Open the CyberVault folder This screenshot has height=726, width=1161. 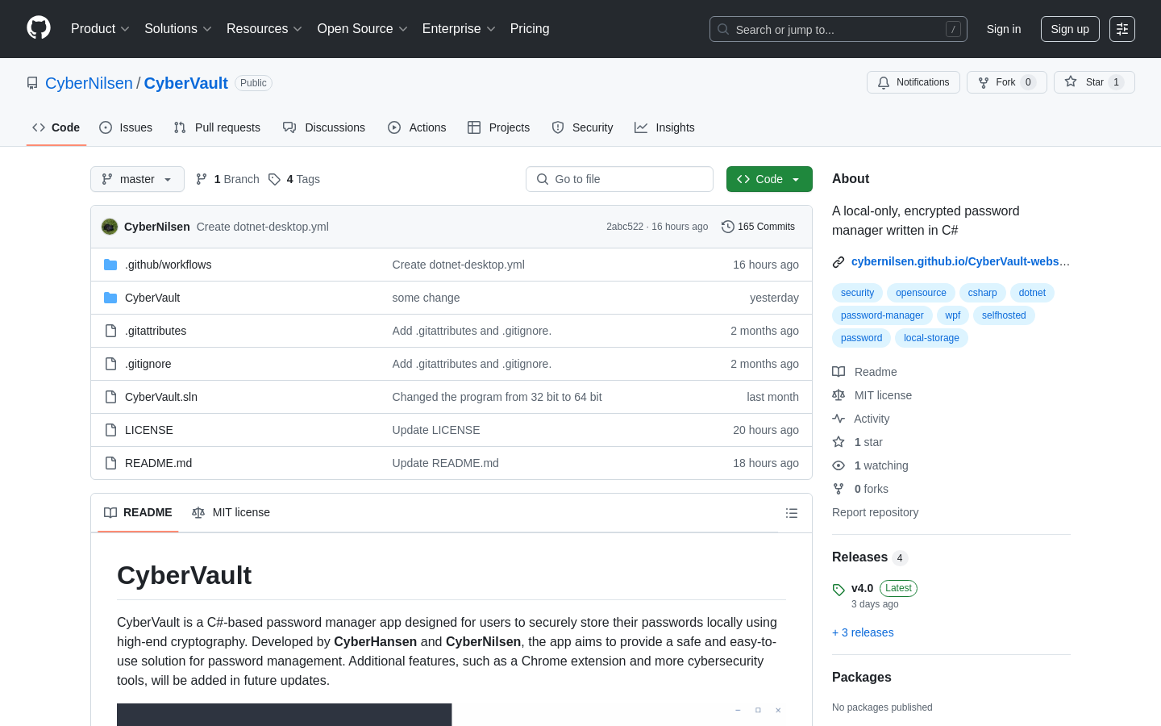point(152,298)
